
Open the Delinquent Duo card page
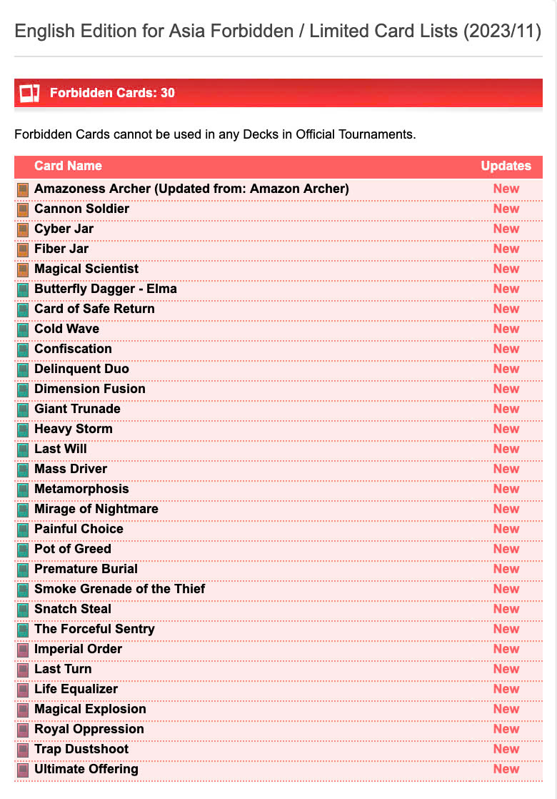[81, 369]
